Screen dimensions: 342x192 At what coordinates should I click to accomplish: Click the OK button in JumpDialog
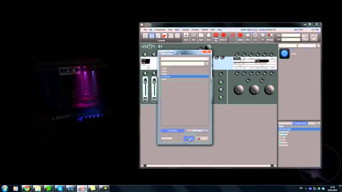[x=189, y=139]
